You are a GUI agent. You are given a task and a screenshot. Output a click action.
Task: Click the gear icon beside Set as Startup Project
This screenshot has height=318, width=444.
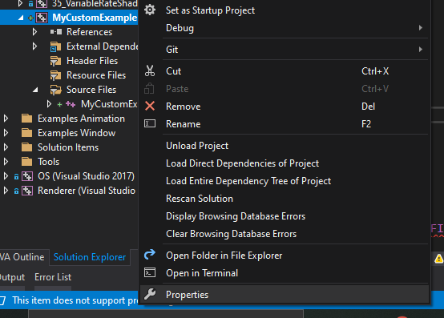150,10
